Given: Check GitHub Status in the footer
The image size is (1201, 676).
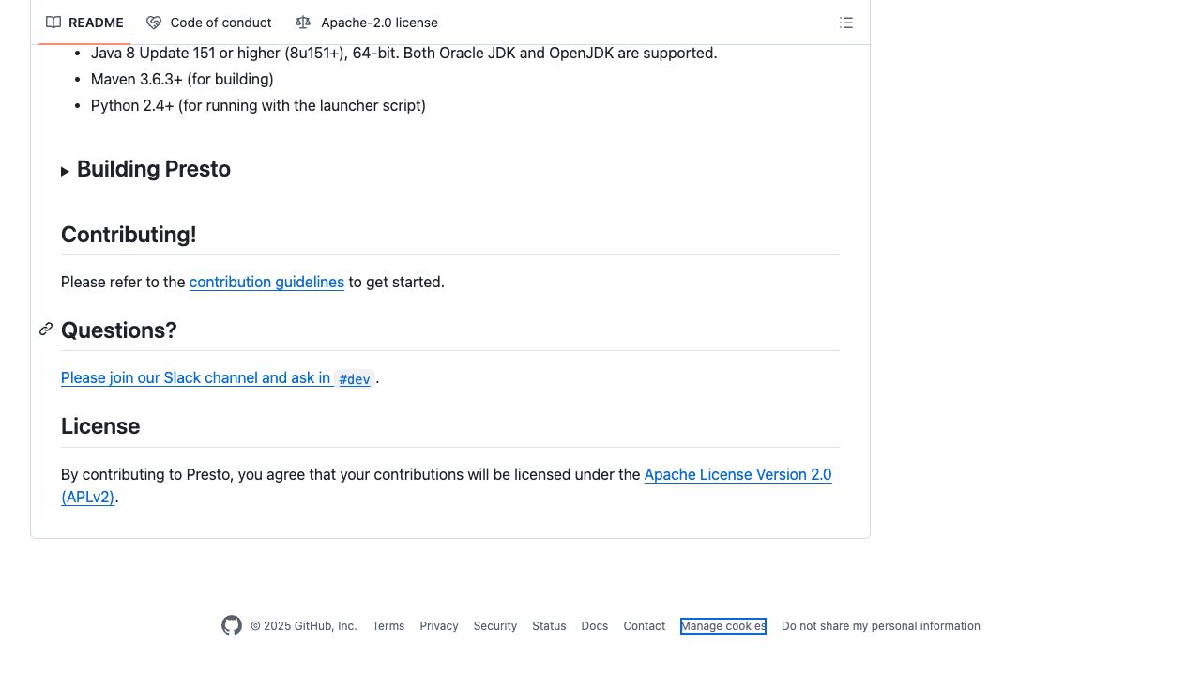Looking at the screenshot, I should [x=549, y=626].
